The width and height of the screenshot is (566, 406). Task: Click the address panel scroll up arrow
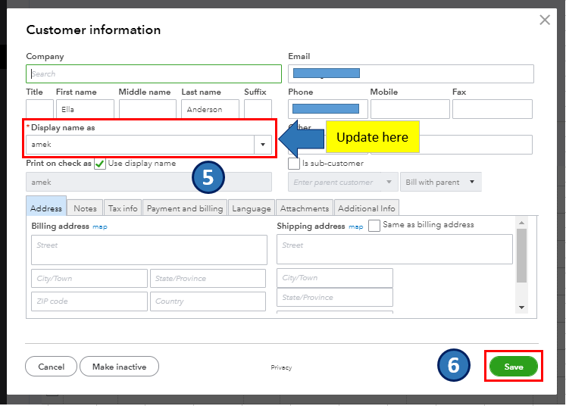click(521, 223)
